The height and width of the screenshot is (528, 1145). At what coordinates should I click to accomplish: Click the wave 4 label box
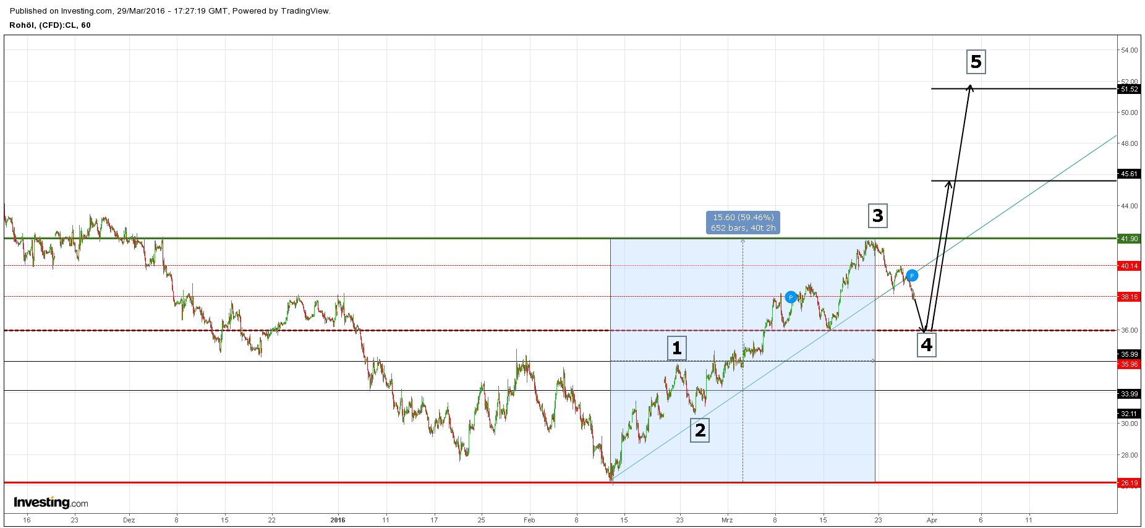(x=926, y=345)
